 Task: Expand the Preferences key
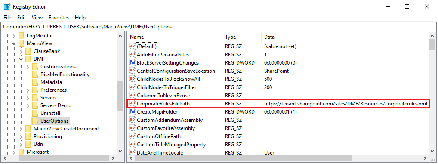coord(28,90)
